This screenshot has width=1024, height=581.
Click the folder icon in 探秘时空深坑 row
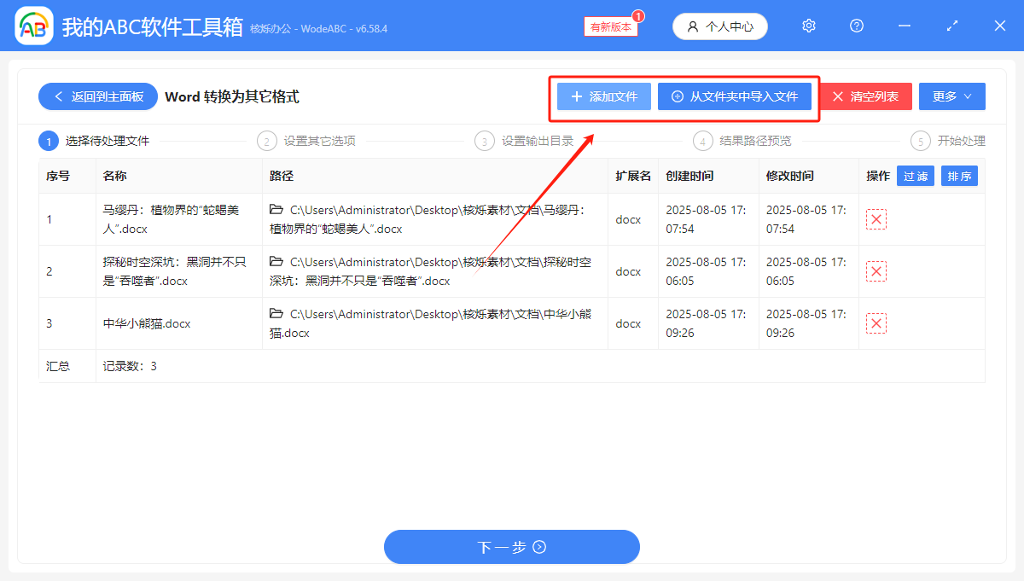276,262
